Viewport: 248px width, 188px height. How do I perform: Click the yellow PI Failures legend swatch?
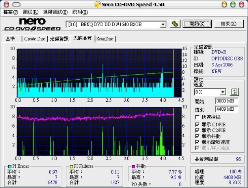click(x=71, y=166)
